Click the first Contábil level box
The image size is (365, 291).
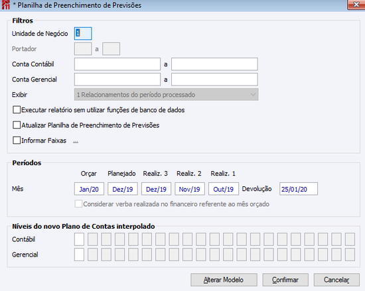click(79, 239)
